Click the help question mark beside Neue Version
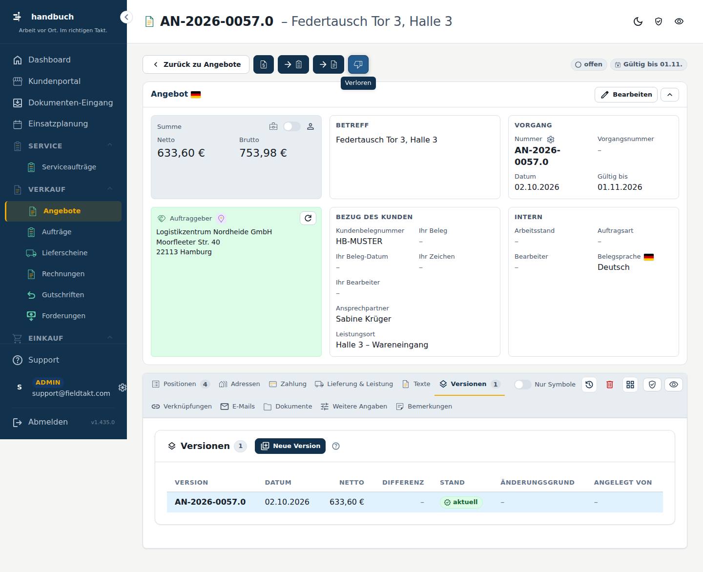Image resolution: width=703 pixels, height=572 pixels. (336, 446)
